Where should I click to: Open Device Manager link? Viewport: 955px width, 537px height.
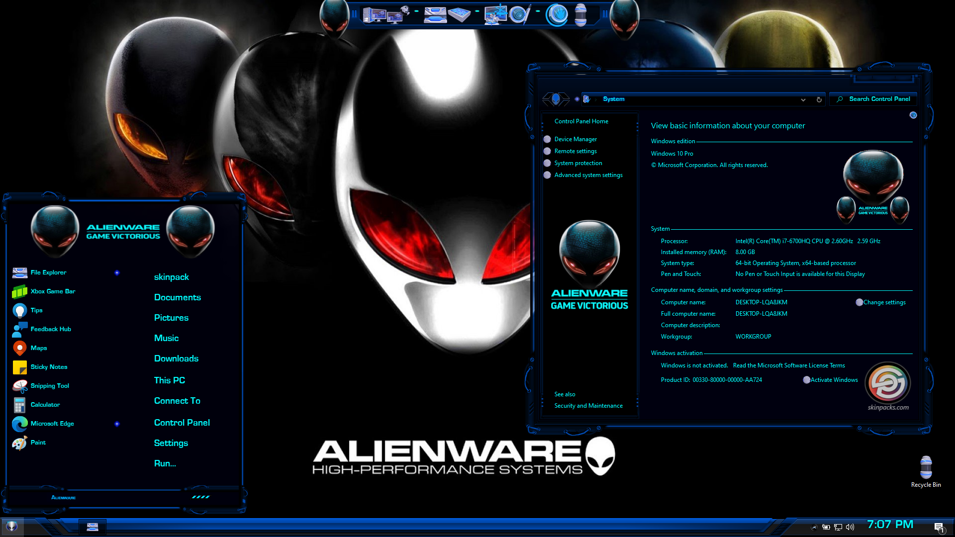click(575, 139)
